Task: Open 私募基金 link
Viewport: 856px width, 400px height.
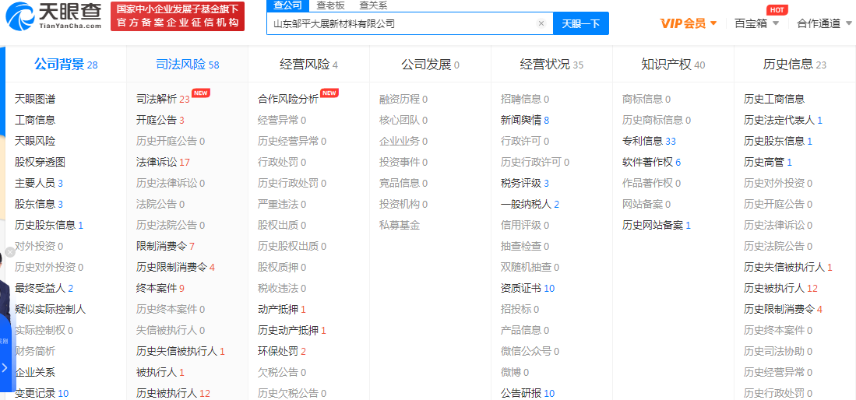Action: pyautogui.click(x=400, y=226)
